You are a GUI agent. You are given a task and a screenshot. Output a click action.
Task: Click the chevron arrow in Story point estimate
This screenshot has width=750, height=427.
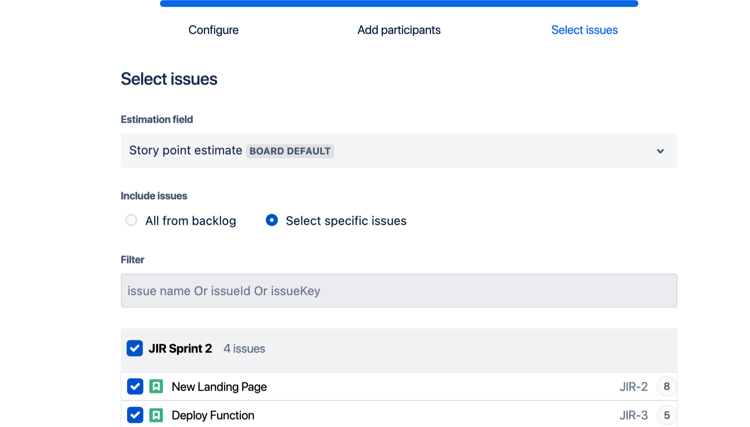660,151
